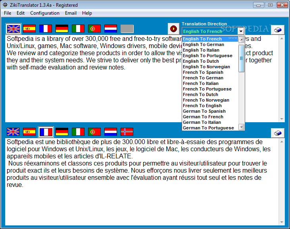Click the dropdown list scrollbar thumb
290x229 pixels.
click(x=241, y=58)
